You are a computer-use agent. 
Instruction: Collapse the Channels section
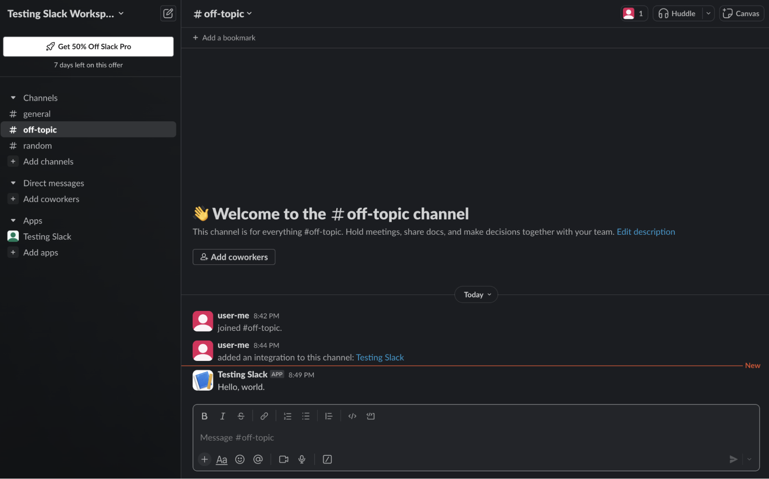point(13,98)
